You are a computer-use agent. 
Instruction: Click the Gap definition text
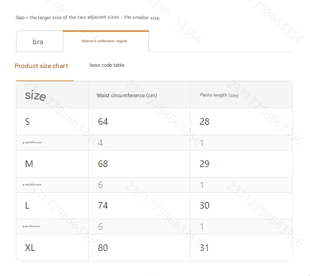pos(88,17)
